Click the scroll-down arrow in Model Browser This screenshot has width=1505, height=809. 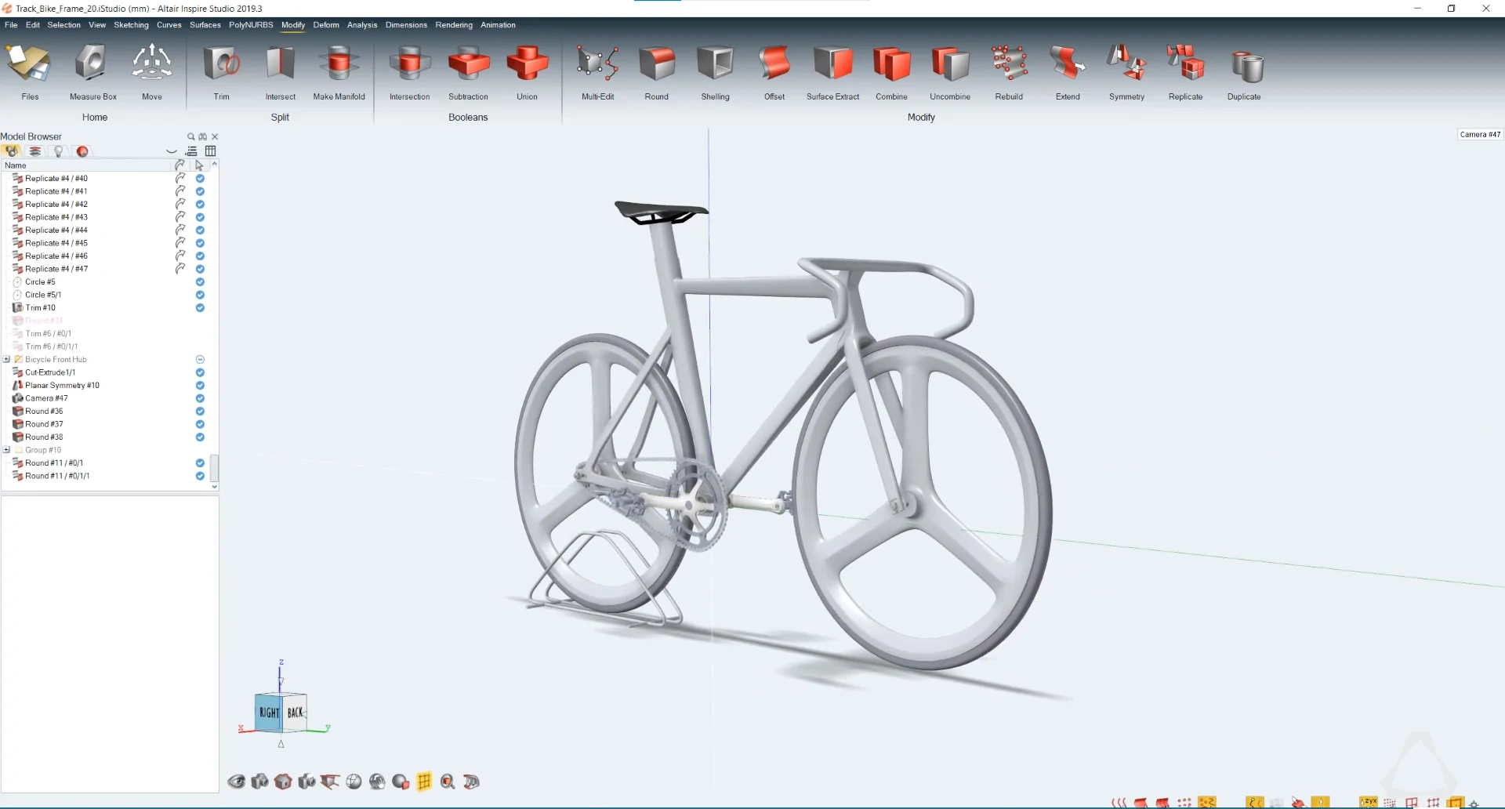click(214, 487)
